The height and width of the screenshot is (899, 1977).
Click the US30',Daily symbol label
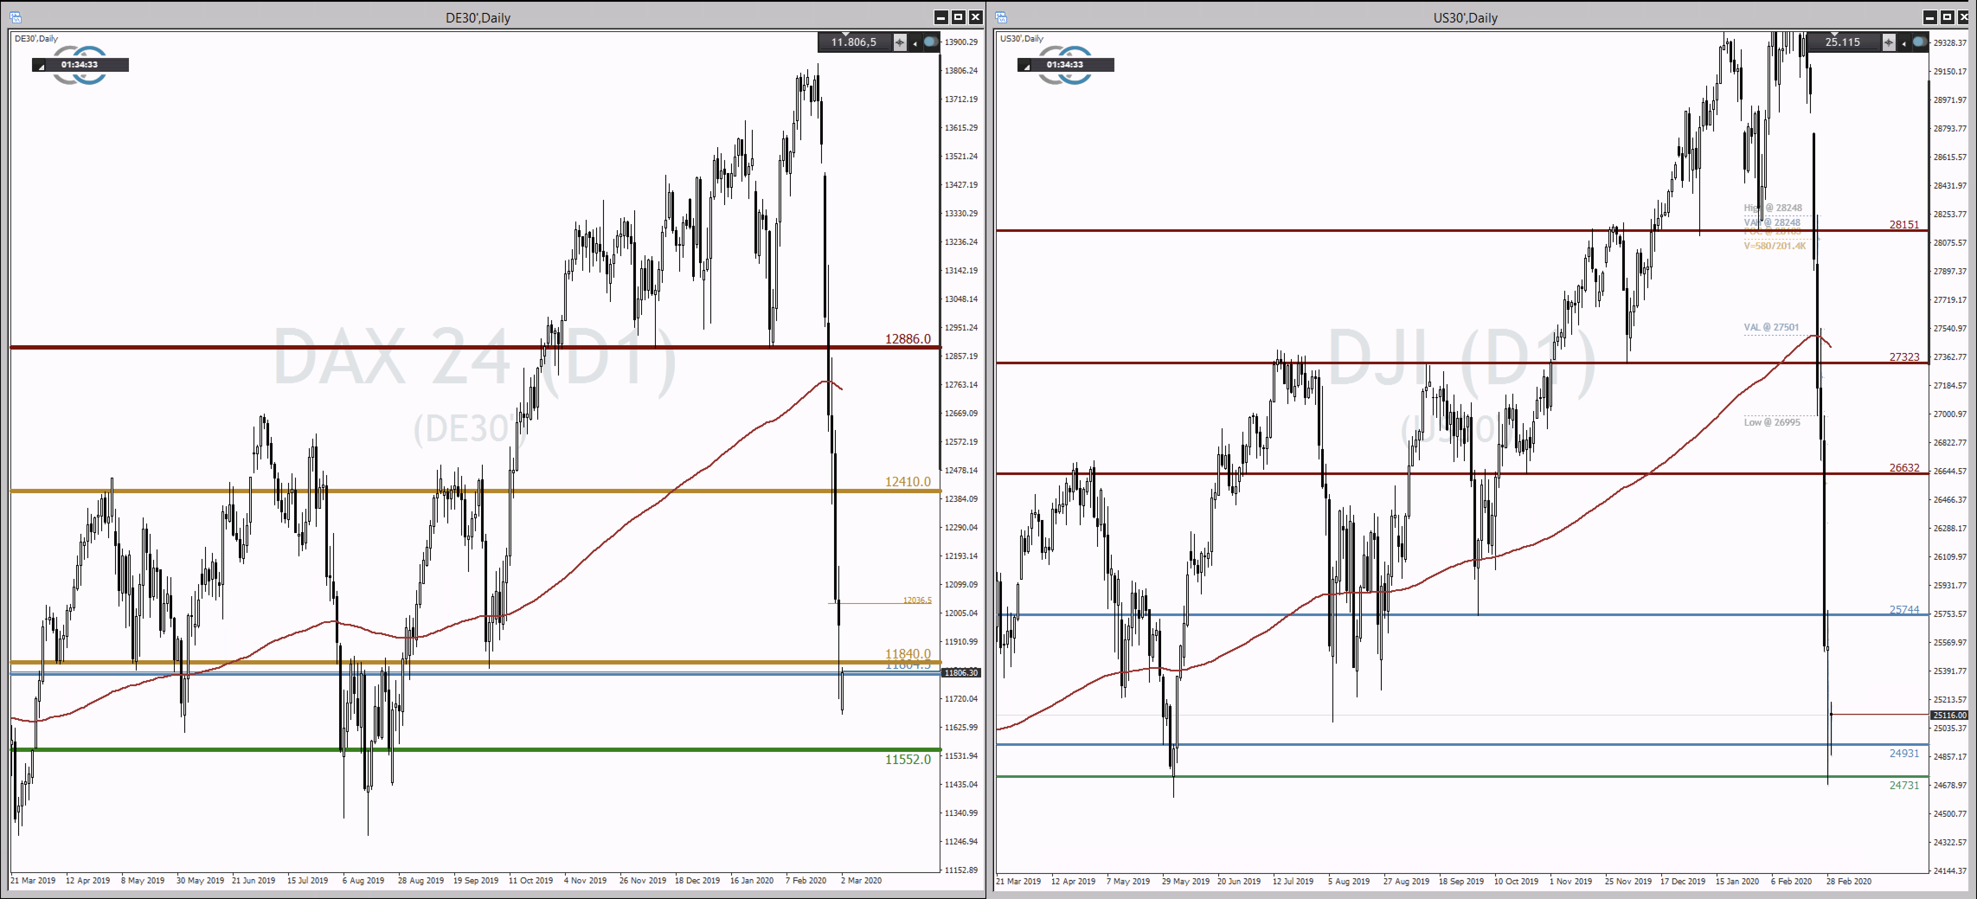tap(1021, 39)
